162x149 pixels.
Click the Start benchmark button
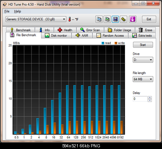(143, 45)
